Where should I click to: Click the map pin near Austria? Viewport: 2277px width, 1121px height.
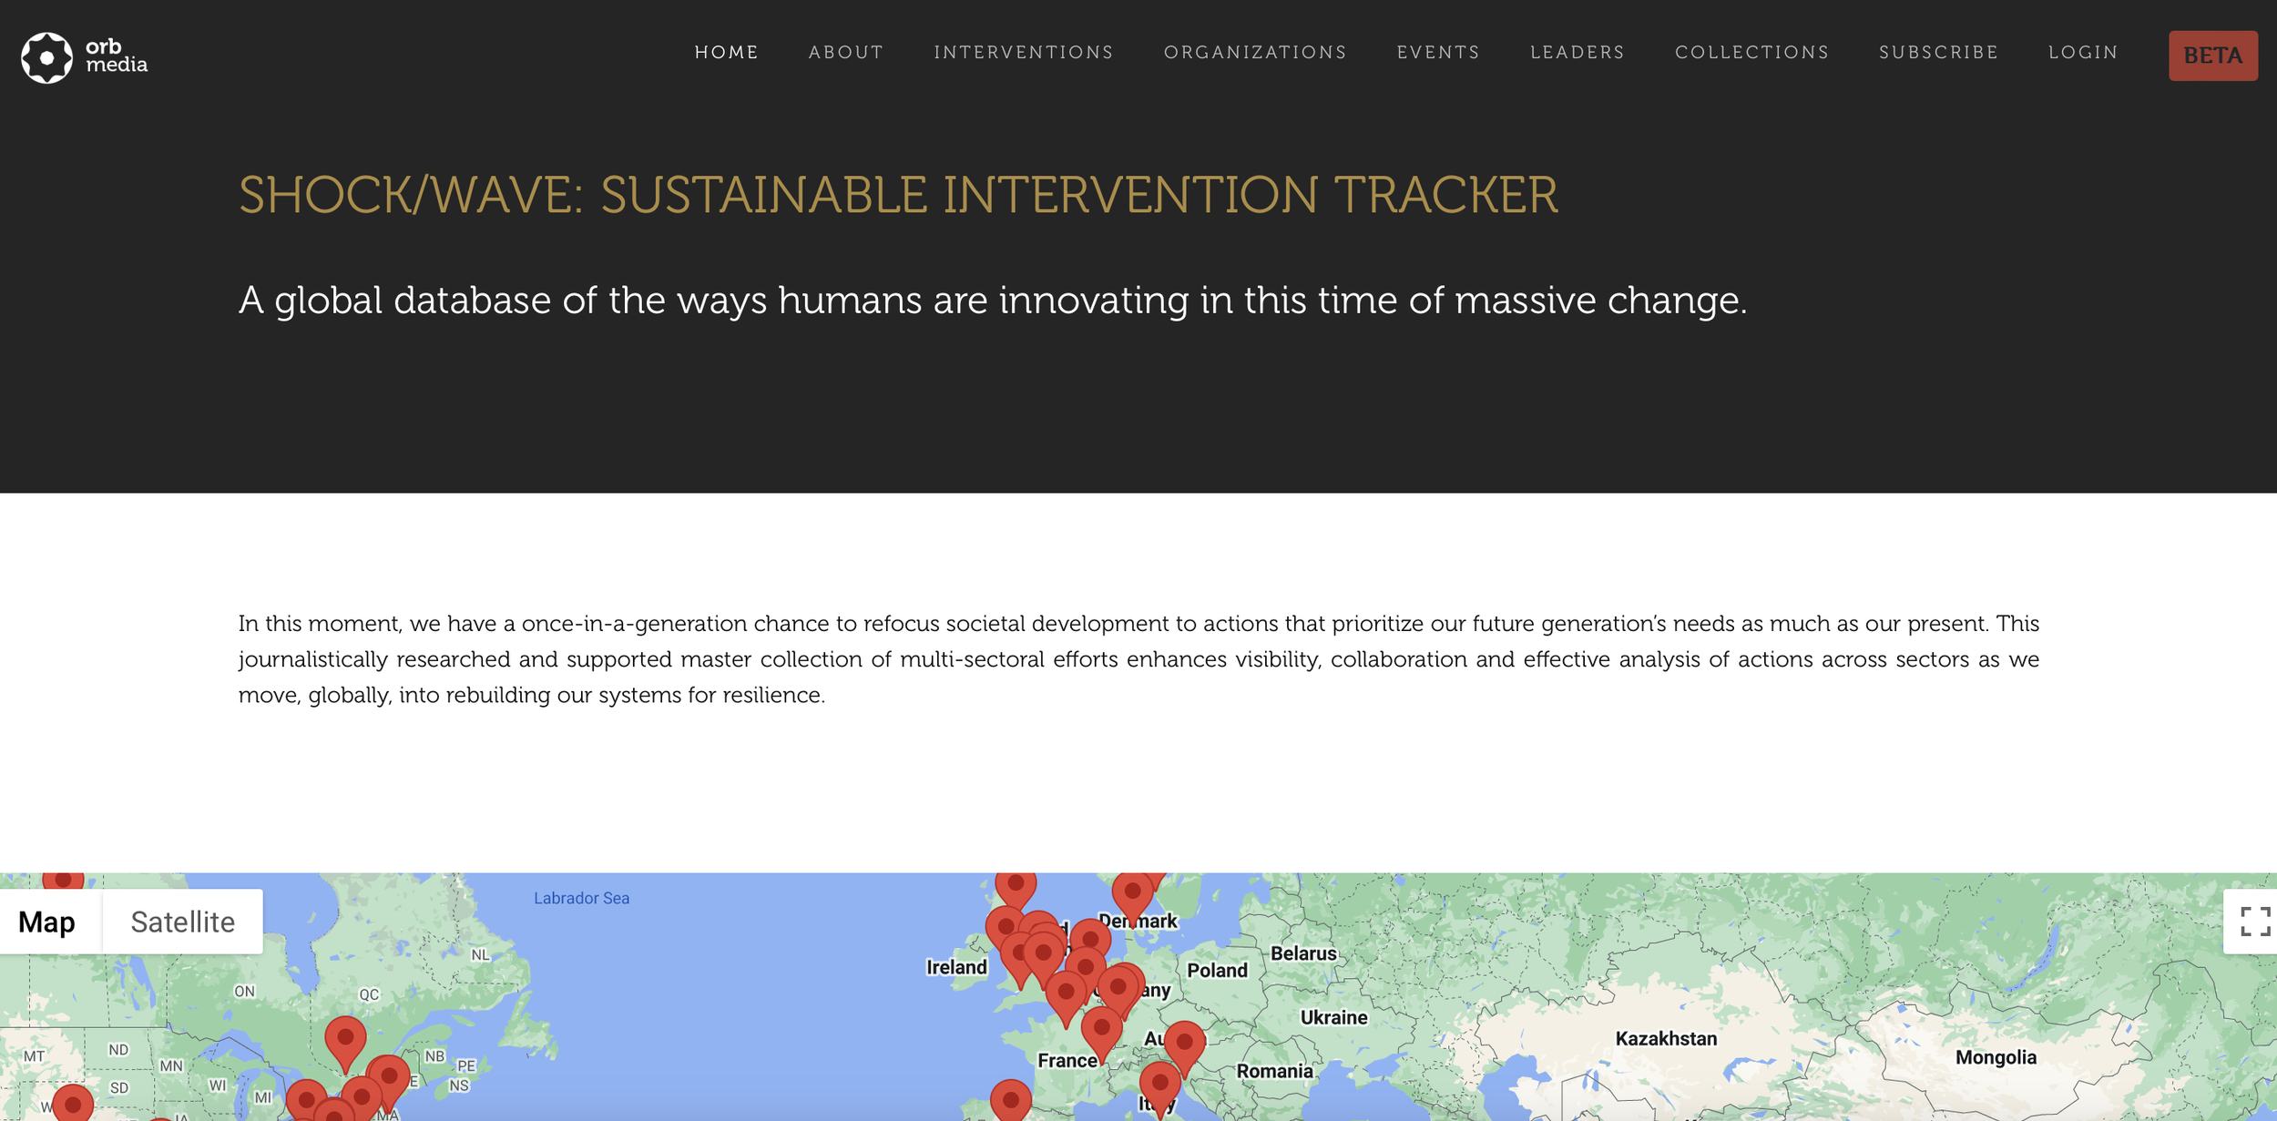point(1184,1042)
